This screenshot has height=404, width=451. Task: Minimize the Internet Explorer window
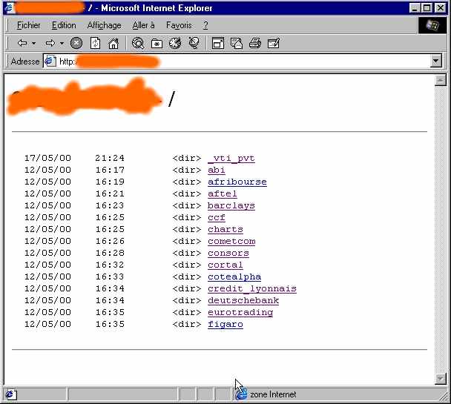[415, 8]
